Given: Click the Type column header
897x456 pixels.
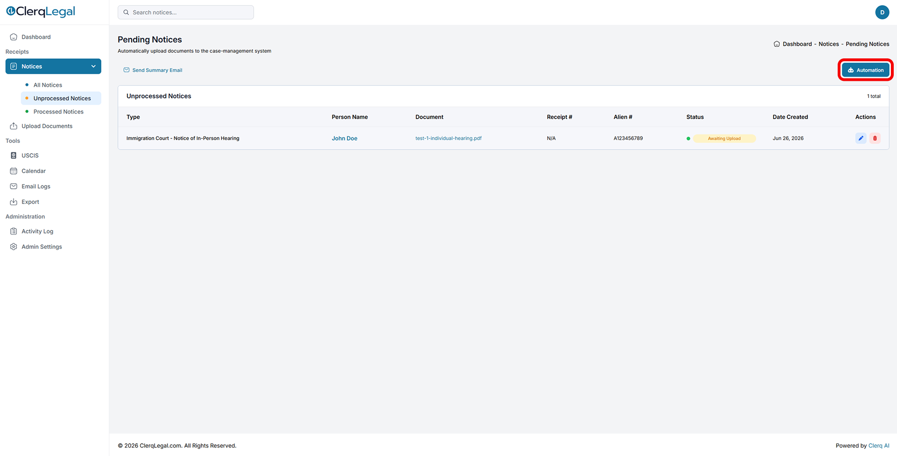Looking at the screenshot, I should tap(133, 117).
